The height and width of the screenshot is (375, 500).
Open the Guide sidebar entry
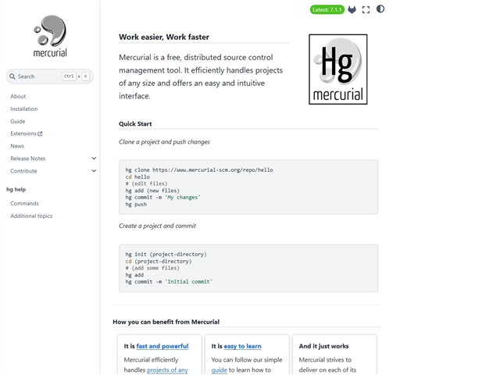(x=18, y=121)
